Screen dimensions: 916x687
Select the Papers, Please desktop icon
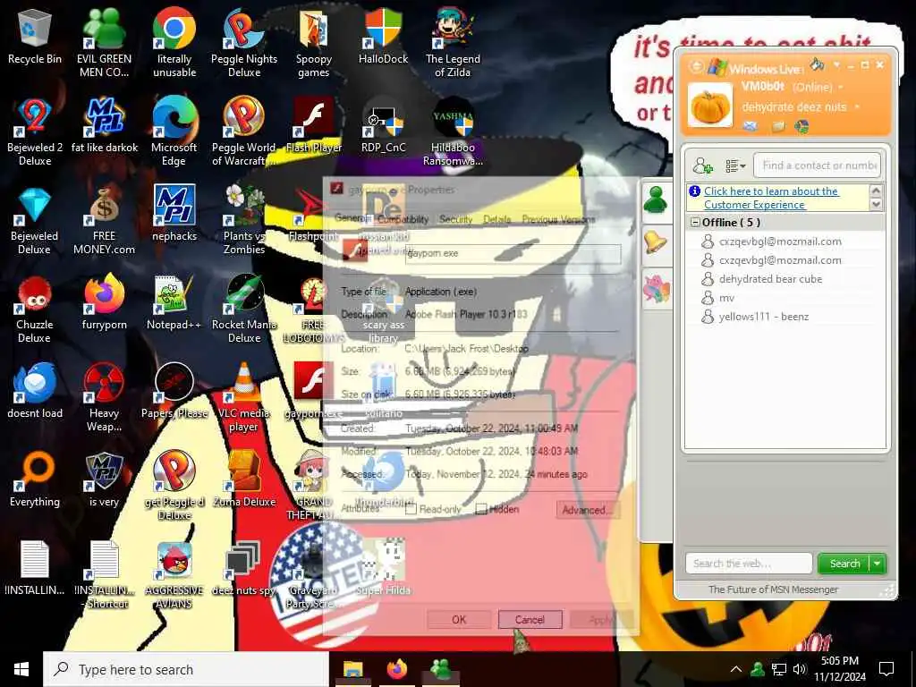(174, 392)
